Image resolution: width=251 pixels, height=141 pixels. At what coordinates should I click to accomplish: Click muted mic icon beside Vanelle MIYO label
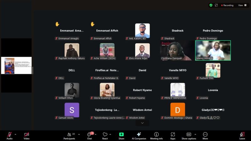162,78
